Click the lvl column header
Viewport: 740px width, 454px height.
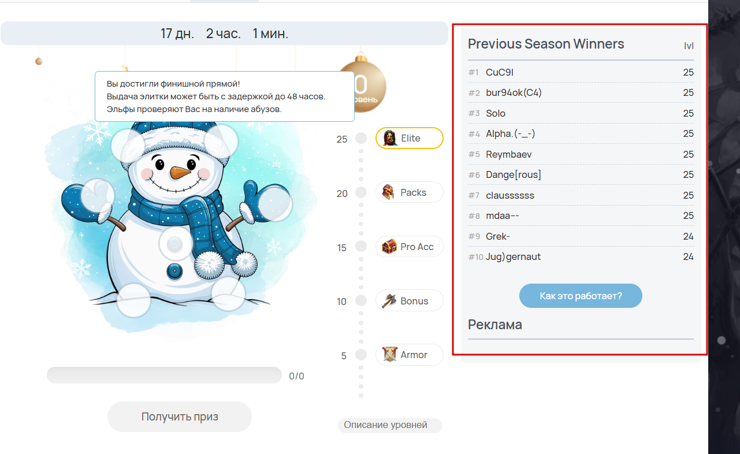[x=689, y=46]
